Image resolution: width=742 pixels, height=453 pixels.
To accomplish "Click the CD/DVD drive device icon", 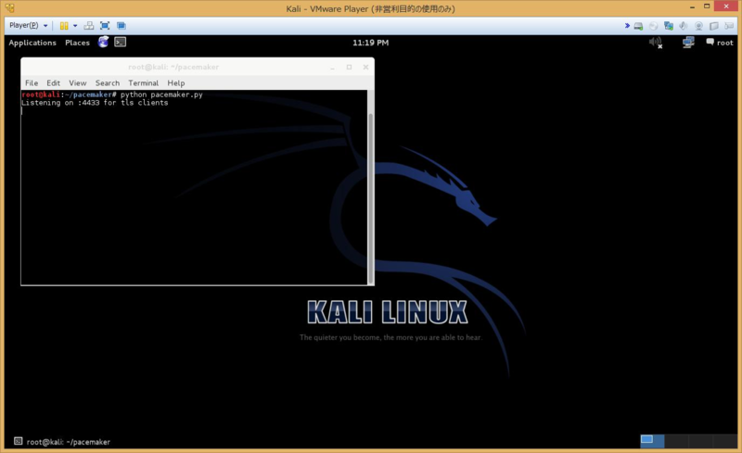I will click(654, 26).
